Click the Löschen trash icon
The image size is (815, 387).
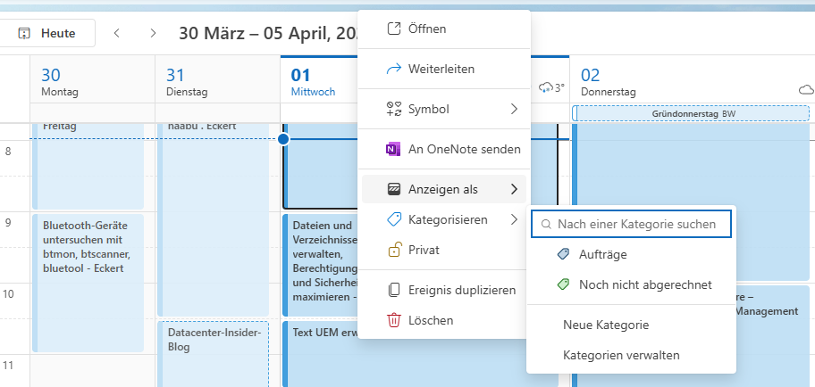[x=393, y=320]
